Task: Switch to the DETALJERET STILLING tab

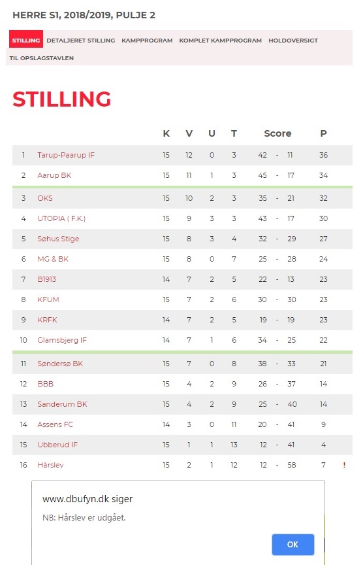Action: click(x=80, y=41)
